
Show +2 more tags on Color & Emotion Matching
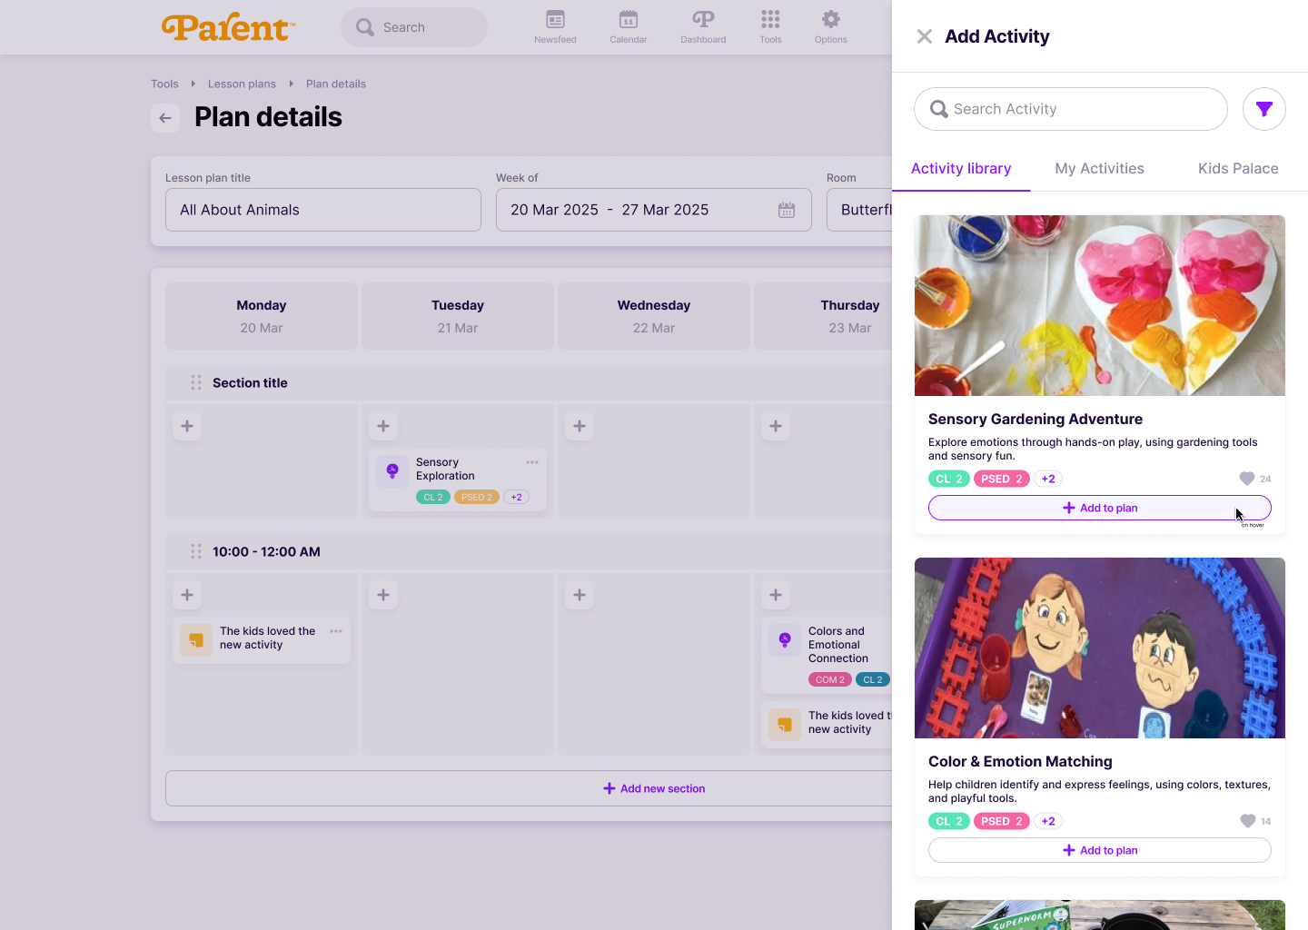1048,821
